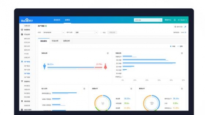Open the menu icon on the income distribution card

pyautogui.click(x=84, y=89)
